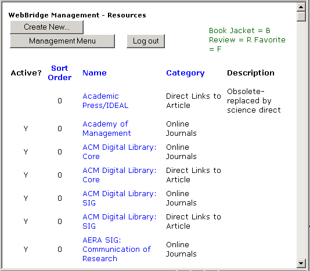Select the Active? column header text
The width and height of the screenshot is (310, 271).
point(26,73)
